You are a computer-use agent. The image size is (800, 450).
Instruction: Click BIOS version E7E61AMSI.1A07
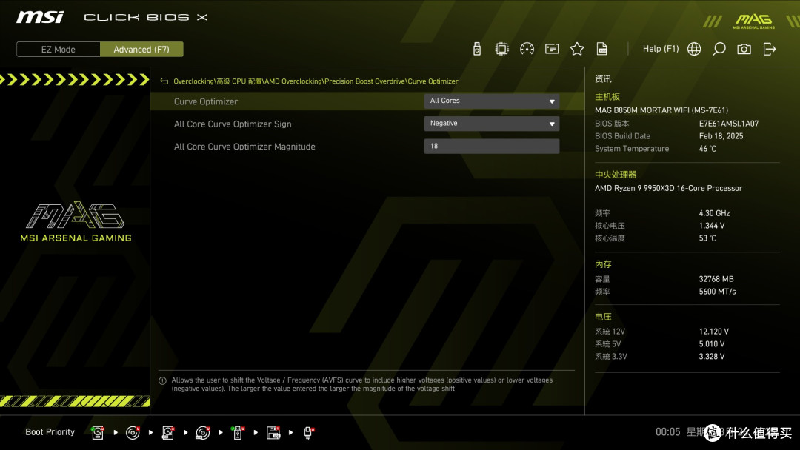[729, 124]
